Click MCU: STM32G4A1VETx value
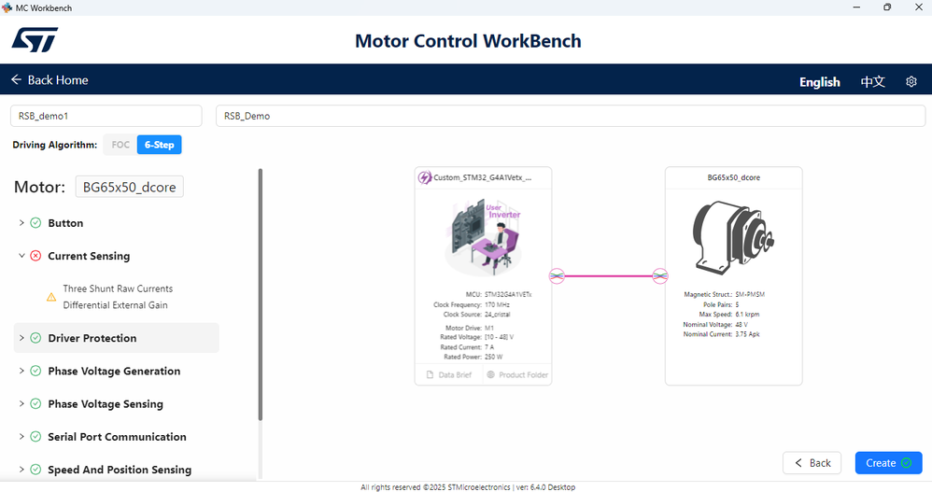The height and width of the screenshot is (492, 932). [x=508, y=294]
